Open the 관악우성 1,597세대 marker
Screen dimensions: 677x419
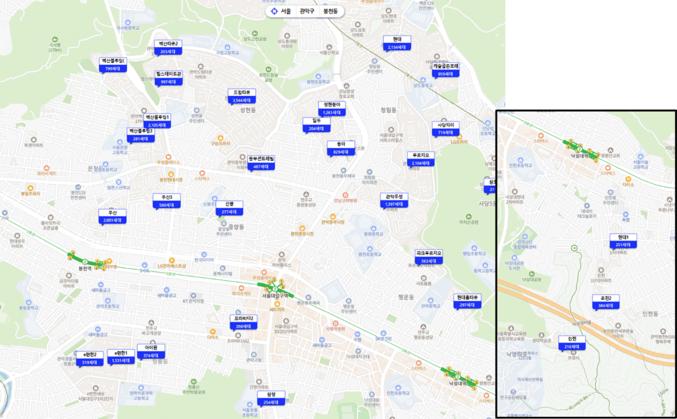pos(394,200)
